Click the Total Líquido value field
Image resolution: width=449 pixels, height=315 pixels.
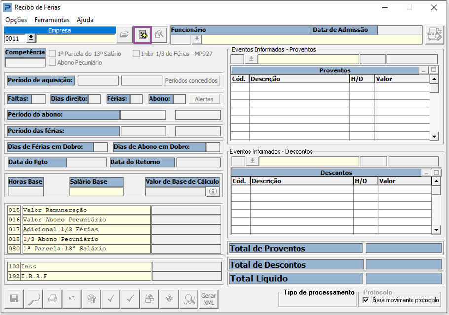click(x=404, y=279)
